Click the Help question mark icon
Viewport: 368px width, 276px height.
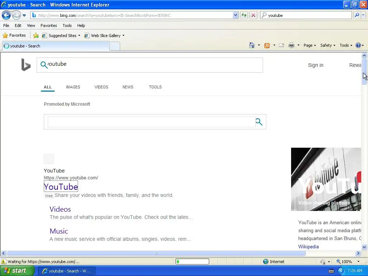click(x=358, y=45)
